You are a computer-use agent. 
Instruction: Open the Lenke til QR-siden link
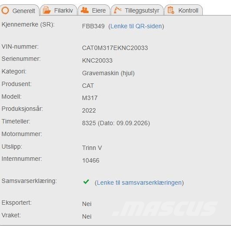136,26
